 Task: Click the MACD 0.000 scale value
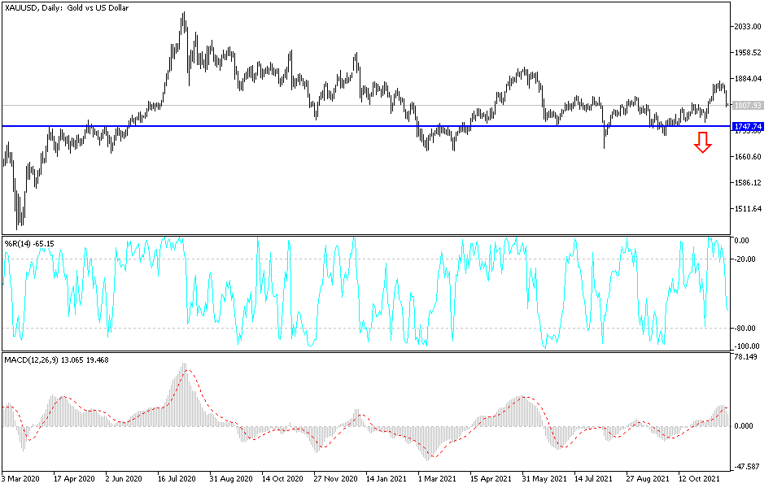pyautogui.click(x=744, y=426)
